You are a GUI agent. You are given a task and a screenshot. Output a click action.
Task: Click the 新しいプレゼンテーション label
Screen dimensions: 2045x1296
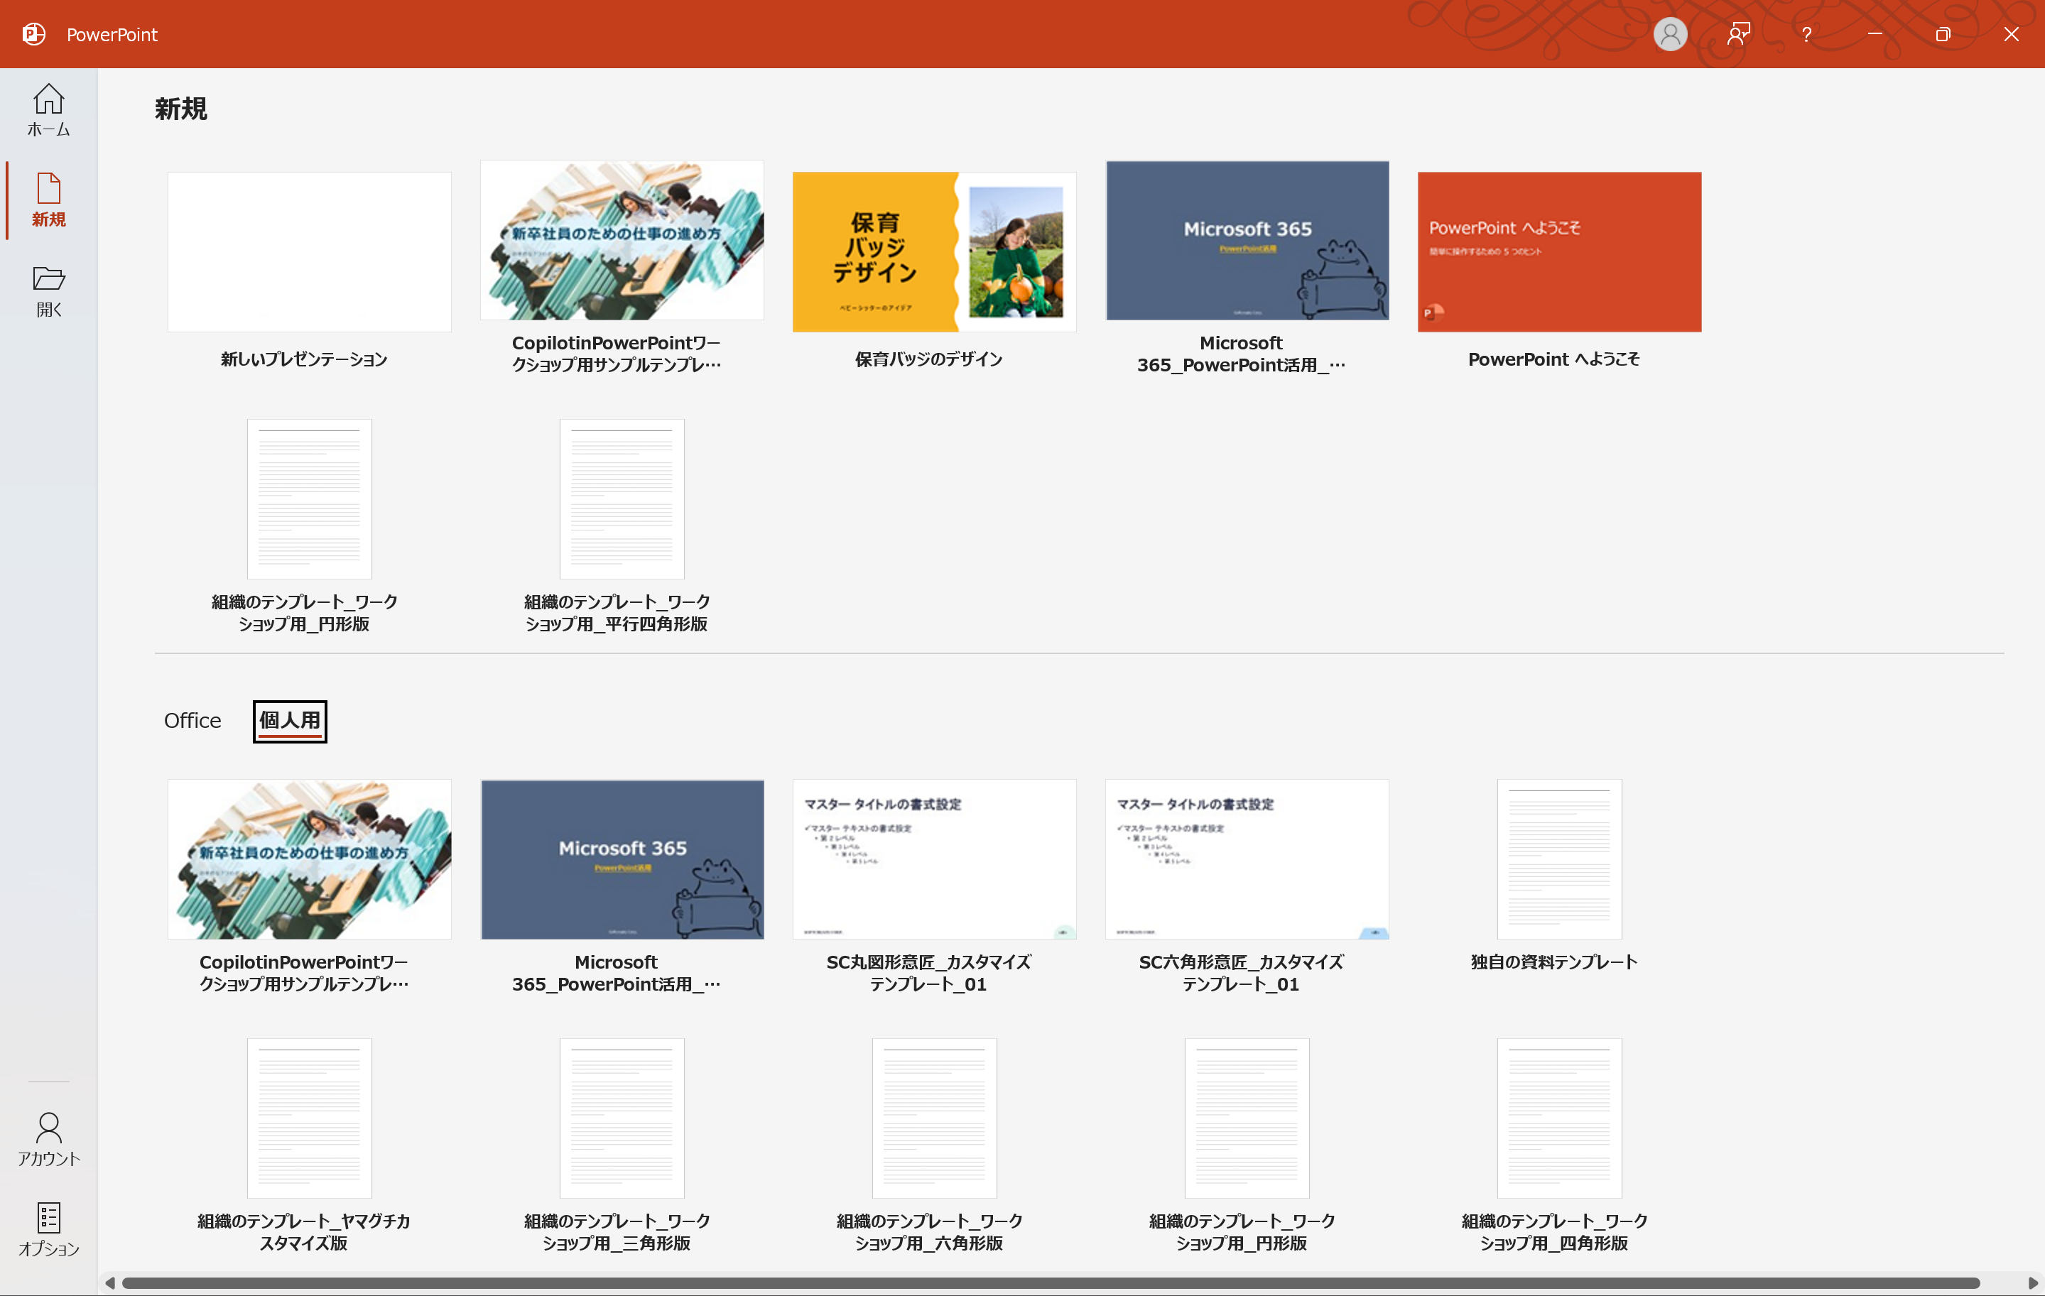click(303, 359)
